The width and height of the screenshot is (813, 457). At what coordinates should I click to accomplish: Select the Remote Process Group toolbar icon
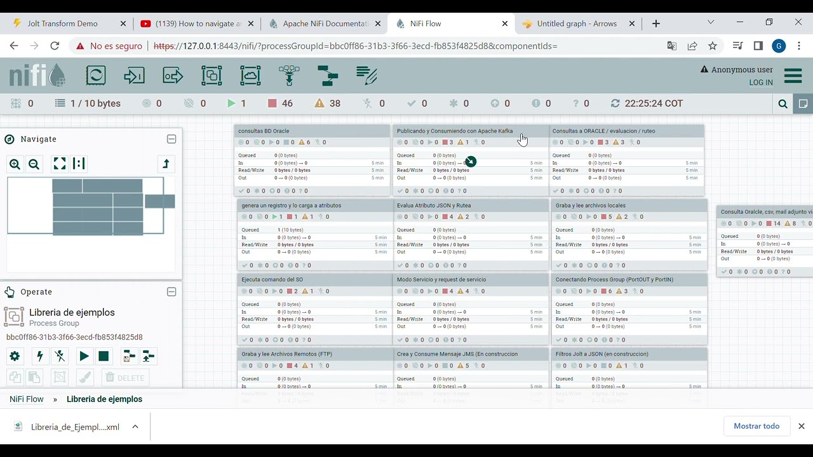coord(250,76)
